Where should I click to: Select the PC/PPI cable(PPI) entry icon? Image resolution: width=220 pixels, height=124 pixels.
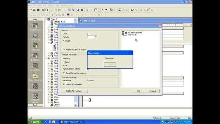(x=124, y=33)
